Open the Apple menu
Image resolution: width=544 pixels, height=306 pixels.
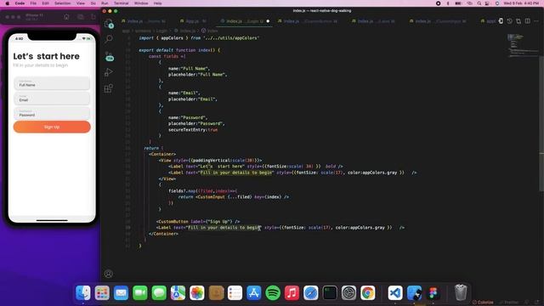[8, 3]
